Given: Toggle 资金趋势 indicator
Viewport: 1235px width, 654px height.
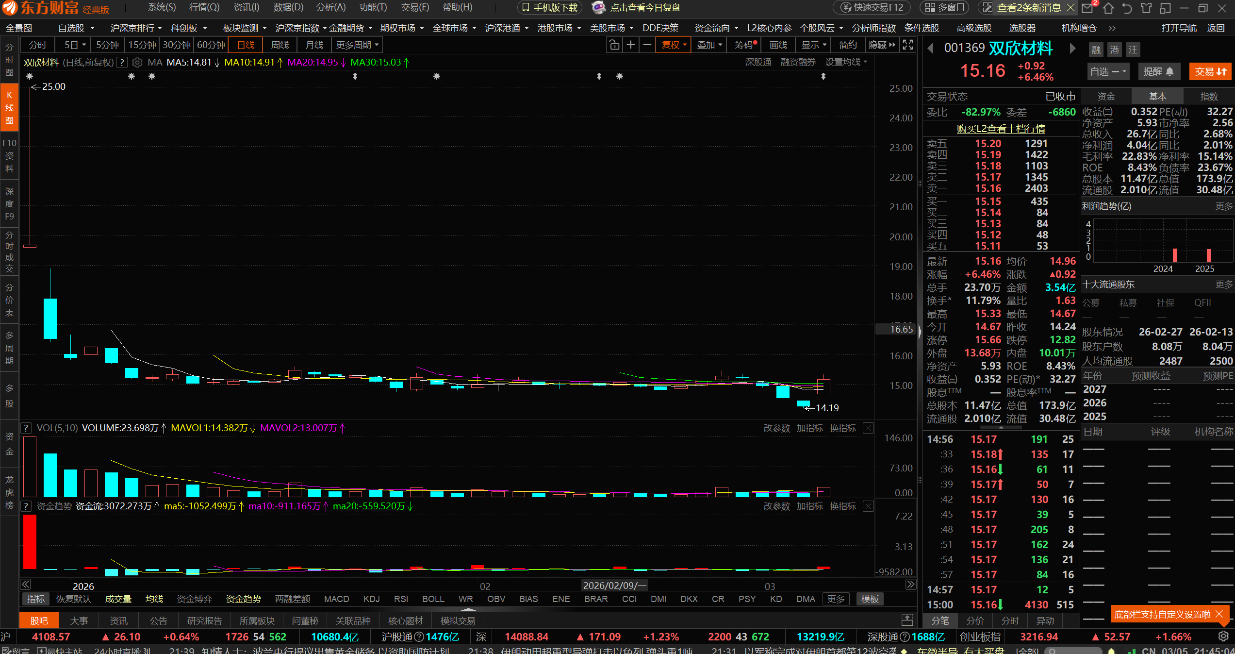Looking at the screenshot, I should [x=243, y=599].
